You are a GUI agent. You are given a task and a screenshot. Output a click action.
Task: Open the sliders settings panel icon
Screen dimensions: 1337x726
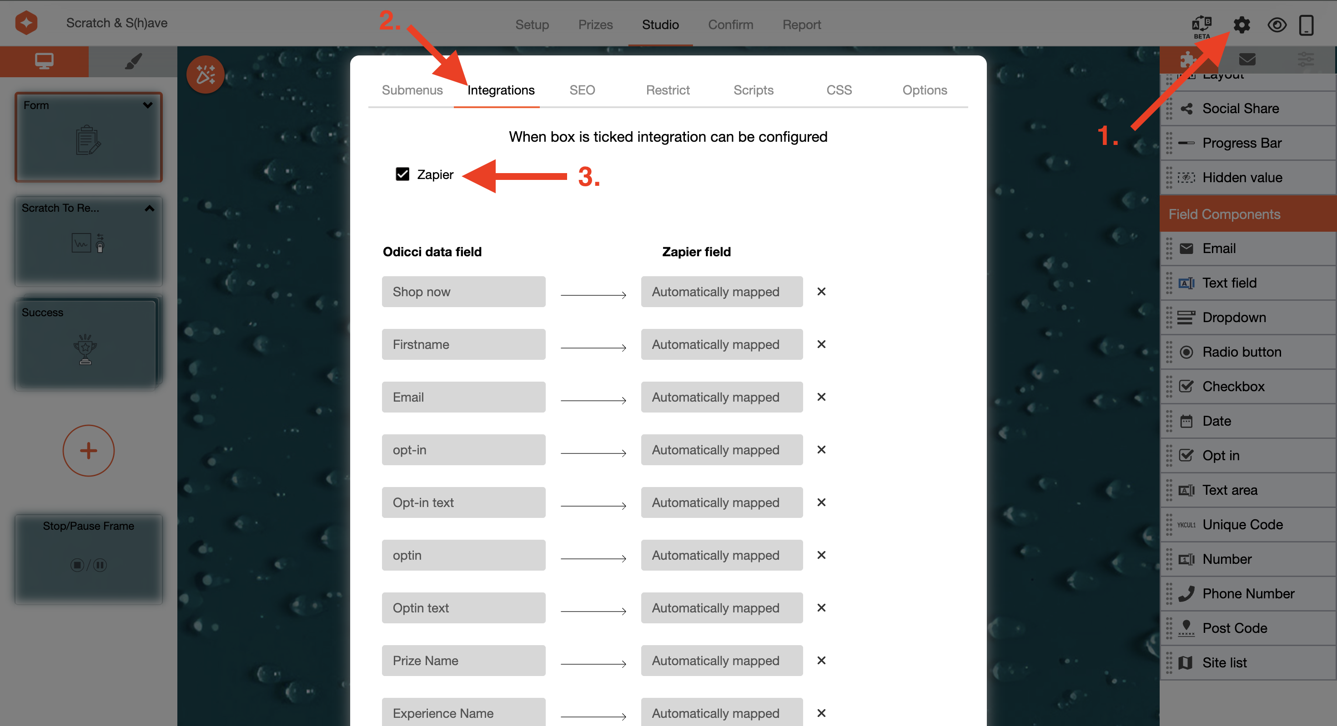(1305, 60)
